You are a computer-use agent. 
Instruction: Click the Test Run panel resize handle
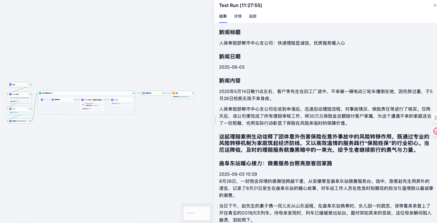click(x=216, y=120)
